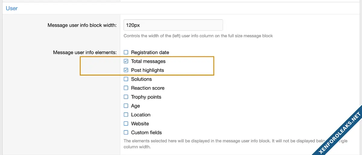
Task: Select the Location checkbox
Action: (126, 115)
